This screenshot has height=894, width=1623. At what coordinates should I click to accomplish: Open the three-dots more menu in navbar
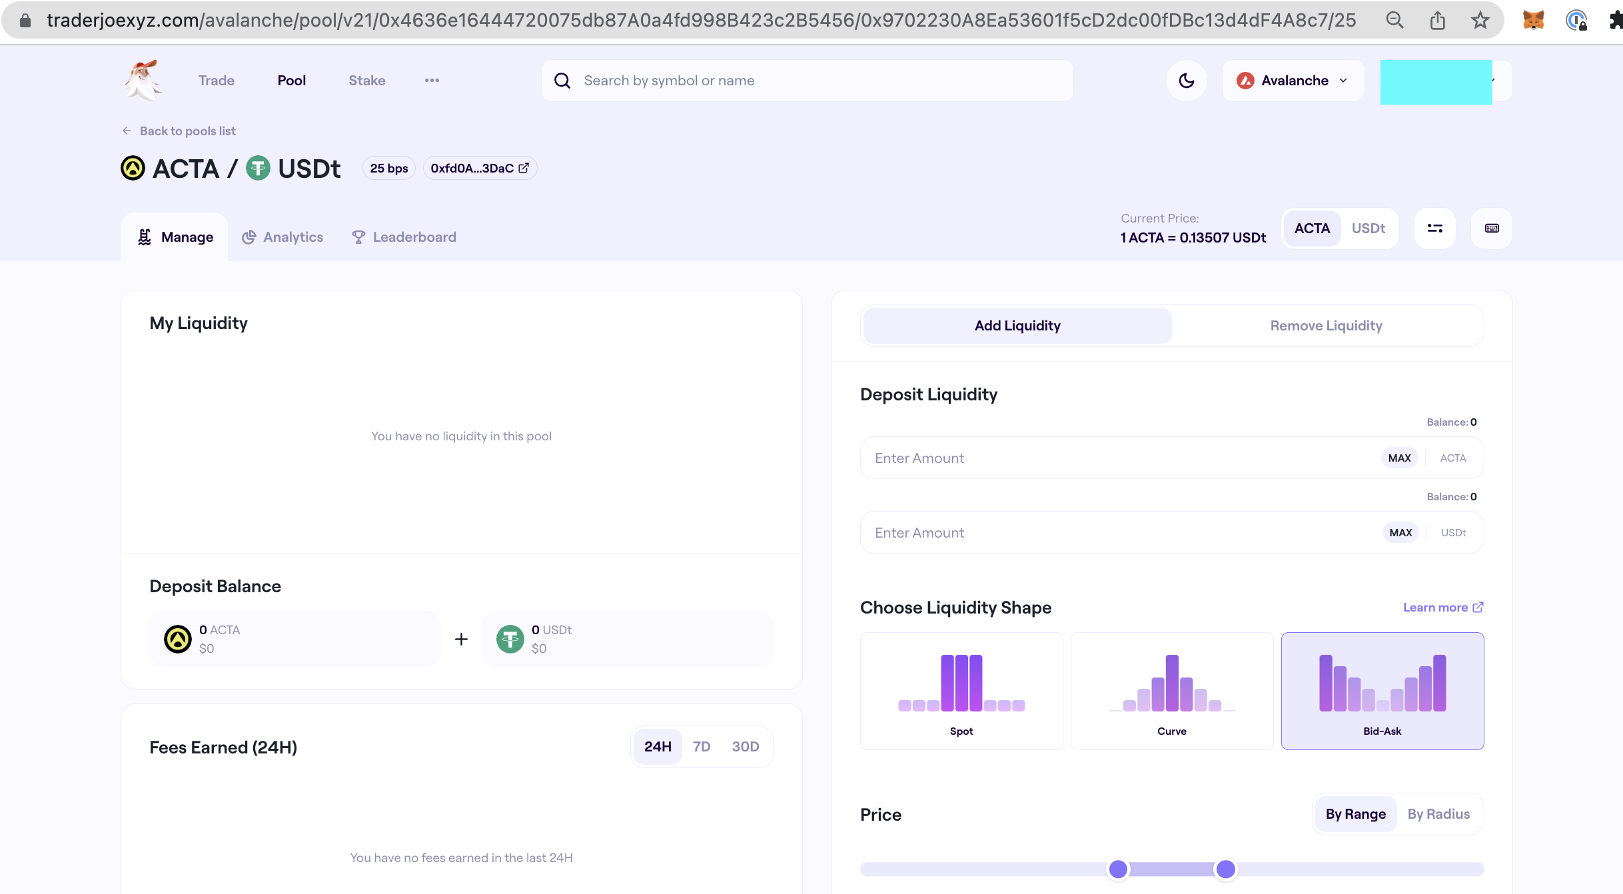click(432, 81)
